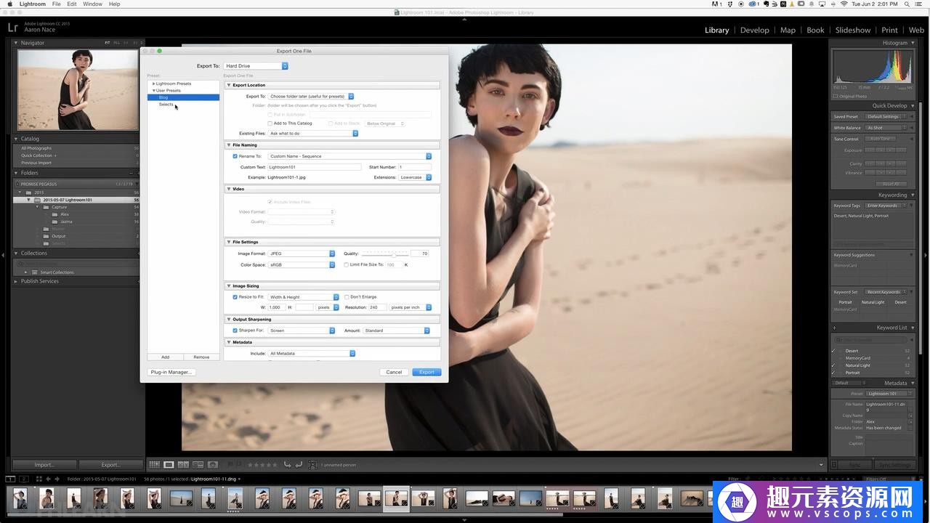Screen dimensions: 930x523
Task: Switch to Grid view in toolbar
Action: (154, 464)
